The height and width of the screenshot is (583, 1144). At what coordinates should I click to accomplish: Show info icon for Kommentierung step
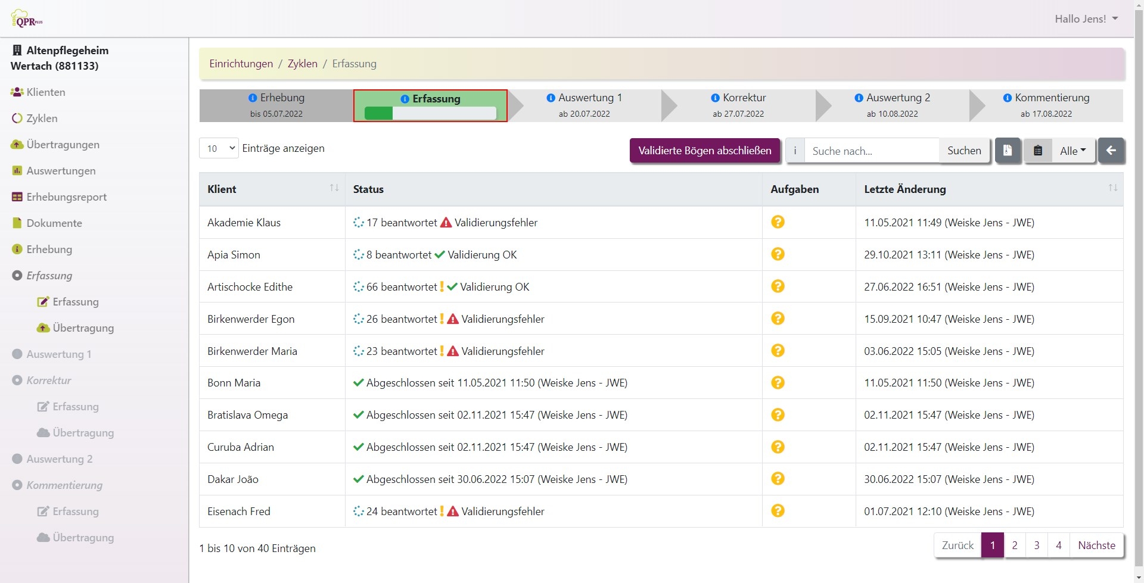pos(1008,98)
